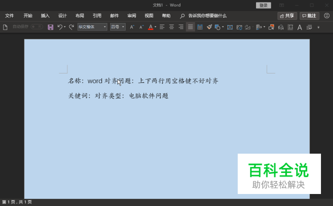
Task: Click the 批注 comments button
Action: tap(309, 16)
